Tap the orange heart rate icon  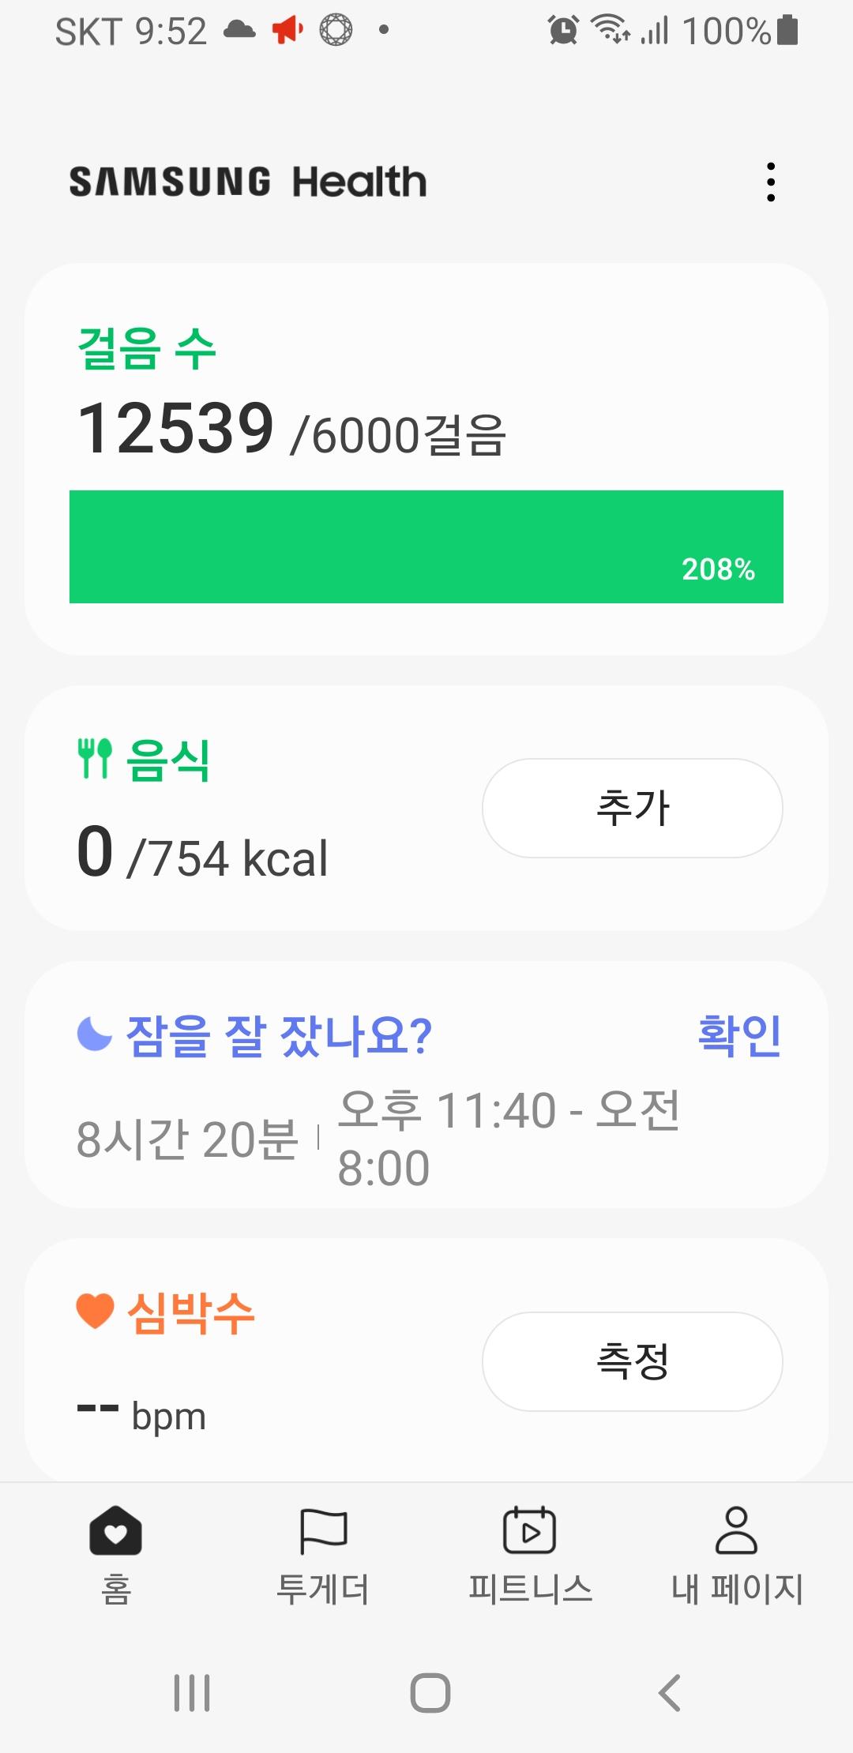click(x=96, y=1312)
